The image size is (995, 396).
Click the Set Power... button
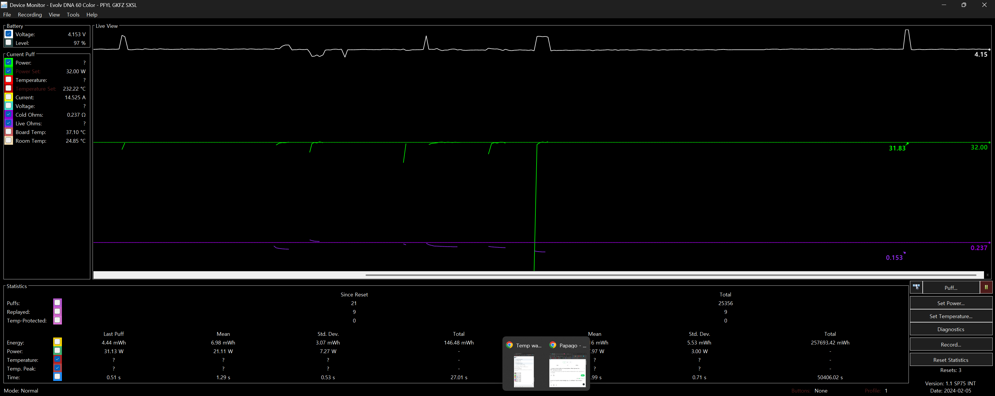(950, 303)
